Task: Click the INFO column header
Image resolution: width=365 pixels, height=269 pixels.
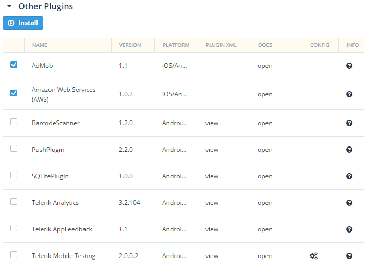Action: [x=352, y=45]
